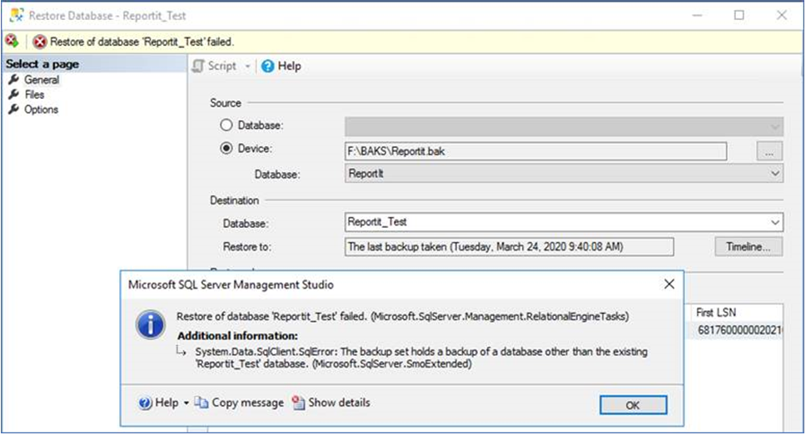Open the Files page

tap(34, 95)
